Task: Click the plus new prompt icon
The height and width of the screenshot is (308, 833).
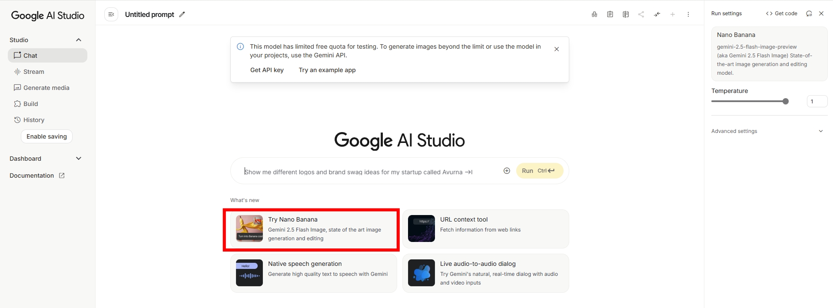Action: [673, 14]
